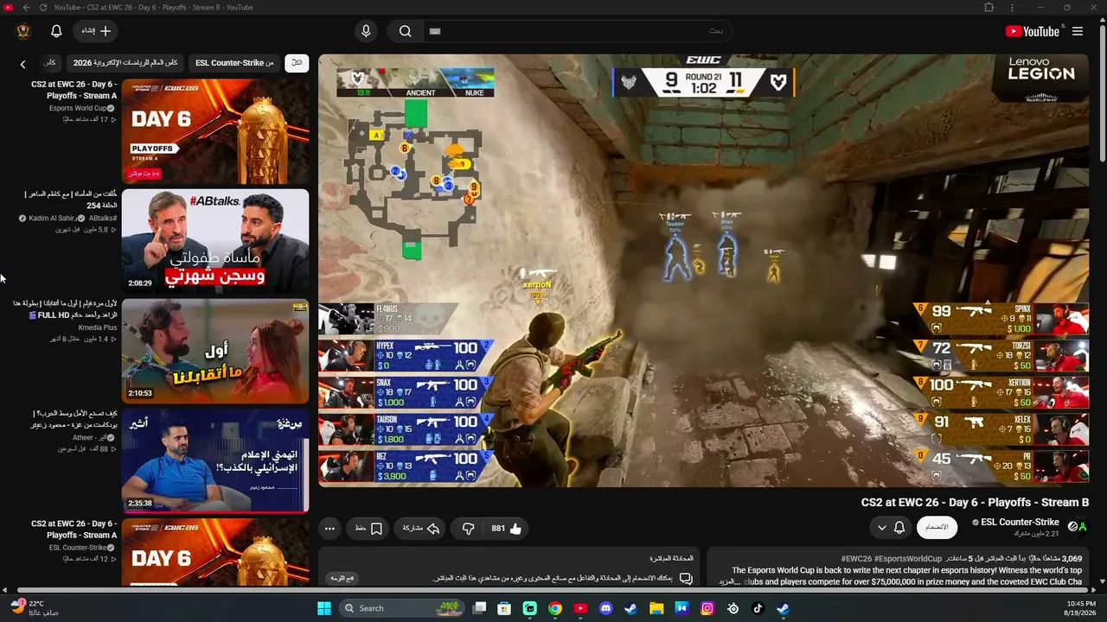Start voice search with the microphone
1107x622 pixels.
[x=366, y=31]
